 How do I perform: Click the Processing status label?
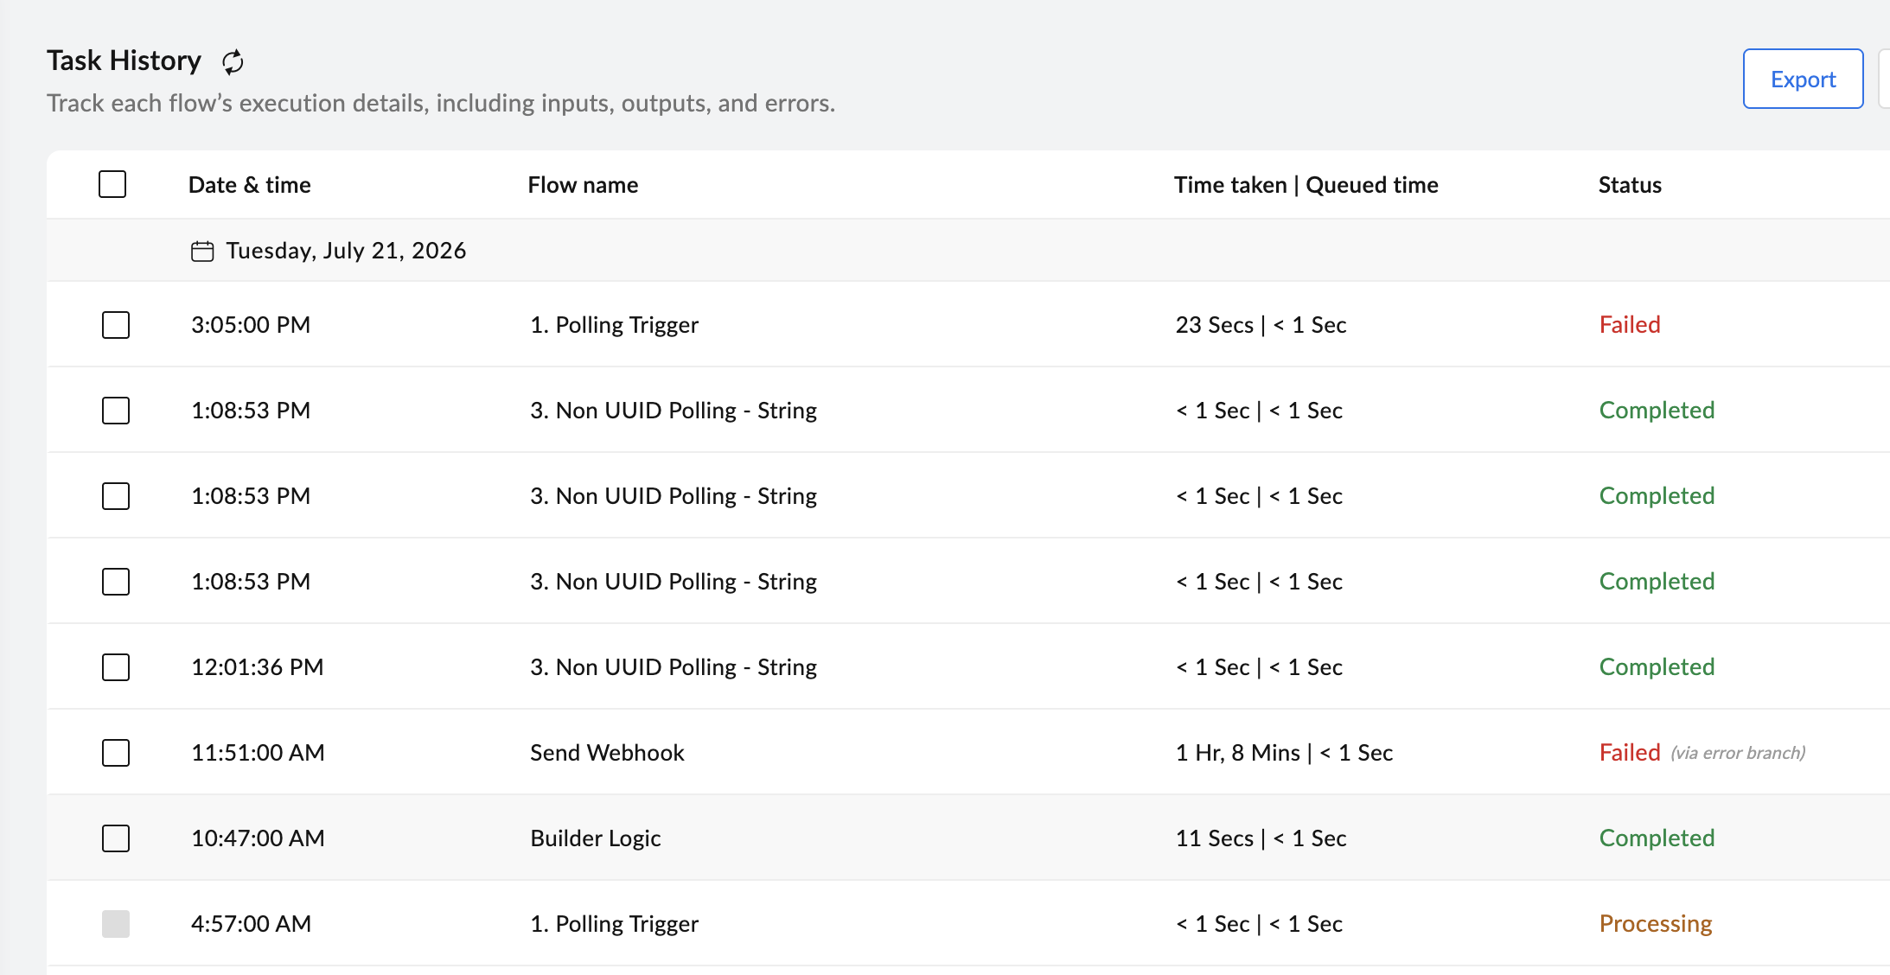[1656, 924]
